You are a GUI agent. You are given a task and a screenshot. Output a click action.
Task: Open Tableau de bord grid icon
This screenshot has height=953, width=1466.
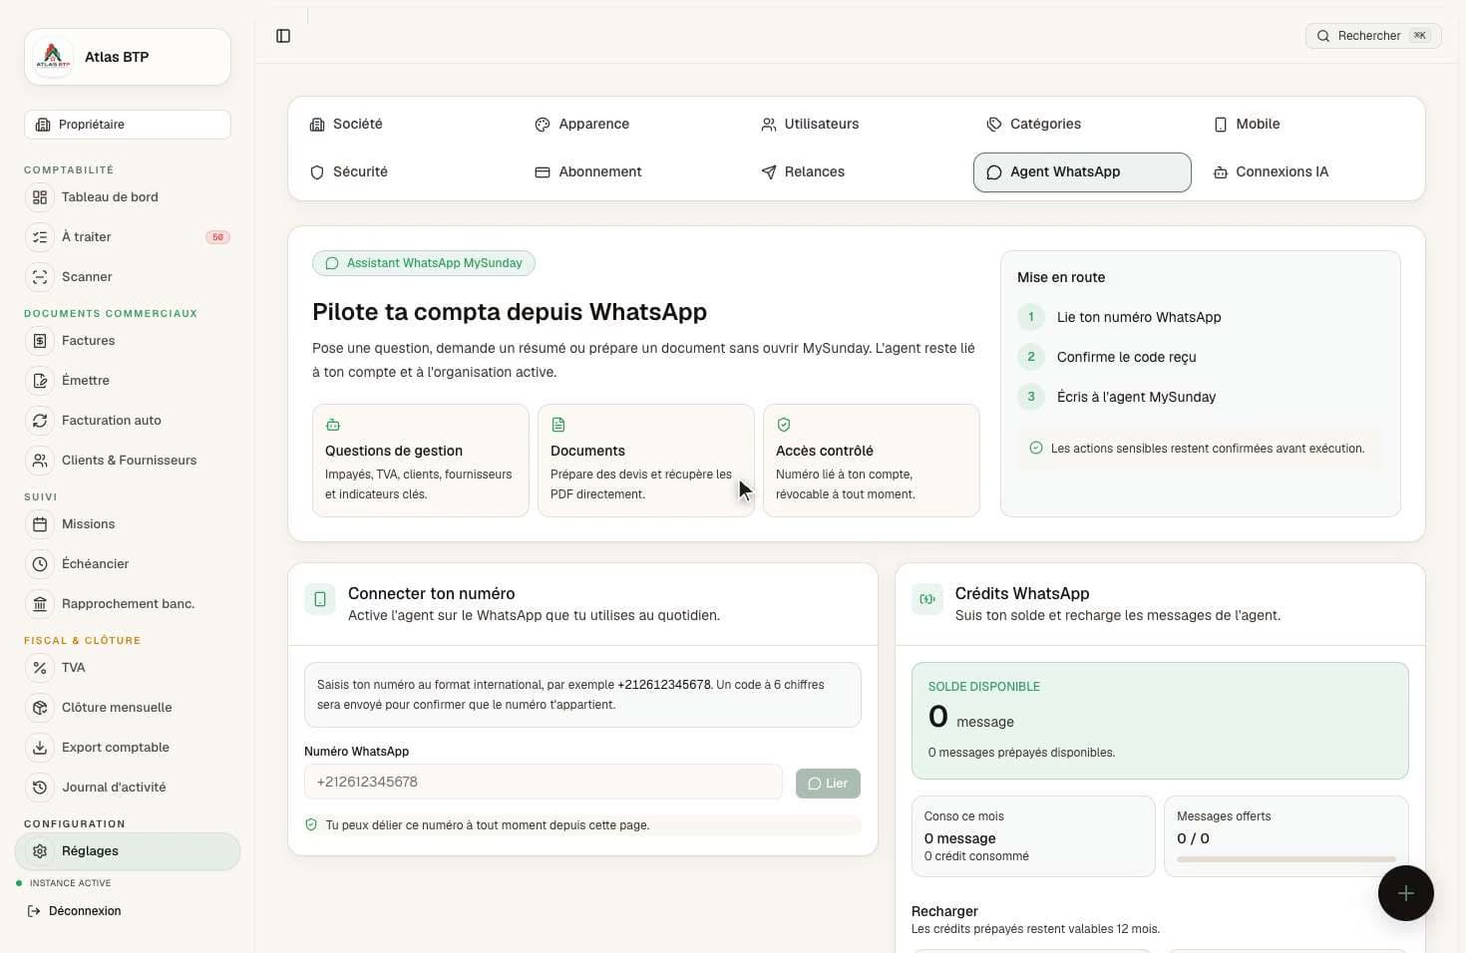(40, 197)
